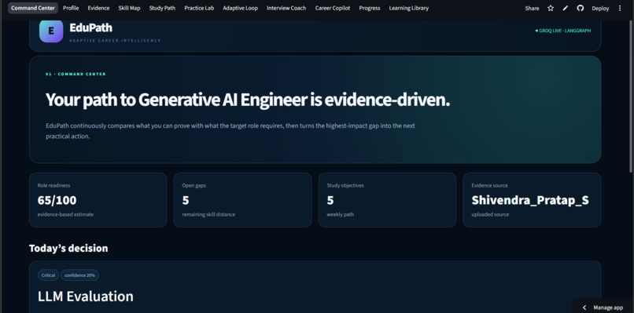The width and height of the screenshot is (634, 313).
Task: Select the Learning Library tab
Action: (409, 8)
